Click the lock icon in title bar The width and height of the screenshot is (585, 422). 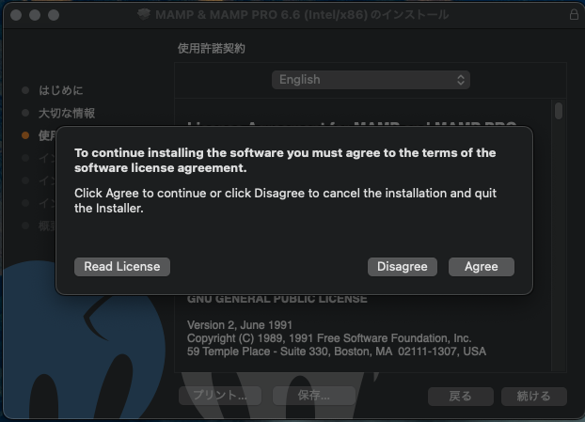(x=574, y=15)
